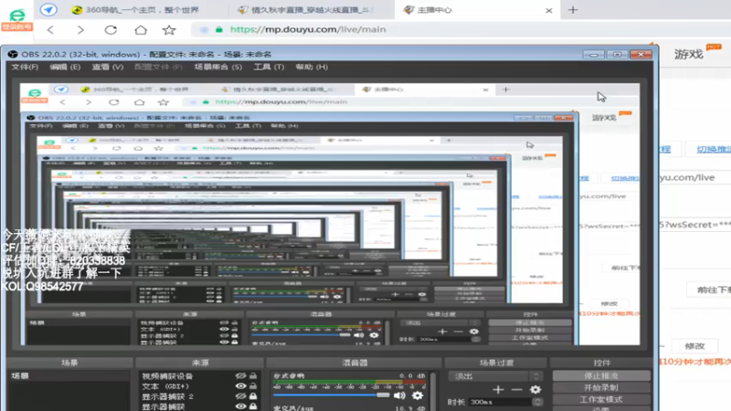Click the OBS preview canvas
The image size is (731, 411).
point(330,215)
